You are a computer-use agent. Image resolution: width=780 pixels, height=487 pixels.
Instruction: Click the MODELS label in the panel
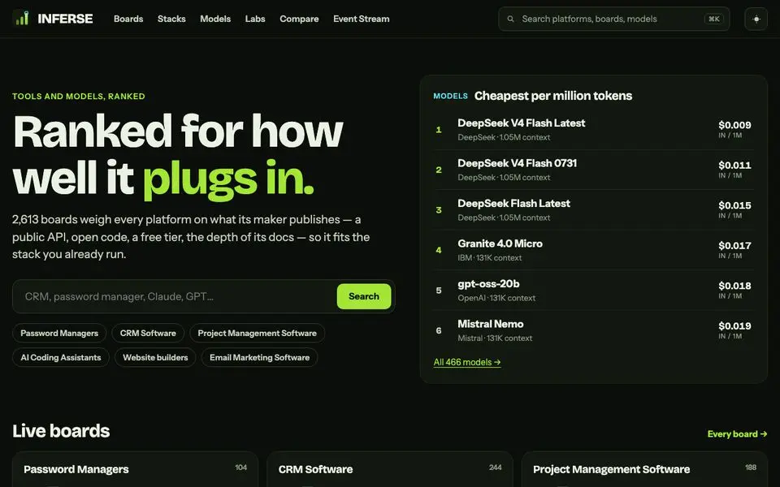click(x=450, y=96)
